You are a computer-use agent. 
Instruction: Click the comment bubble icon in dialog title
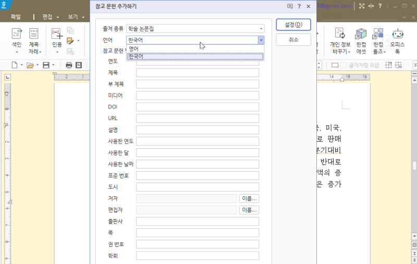tap(290, 6)
